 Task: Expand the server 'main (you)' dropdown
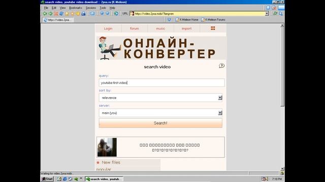tap(220, 113)
